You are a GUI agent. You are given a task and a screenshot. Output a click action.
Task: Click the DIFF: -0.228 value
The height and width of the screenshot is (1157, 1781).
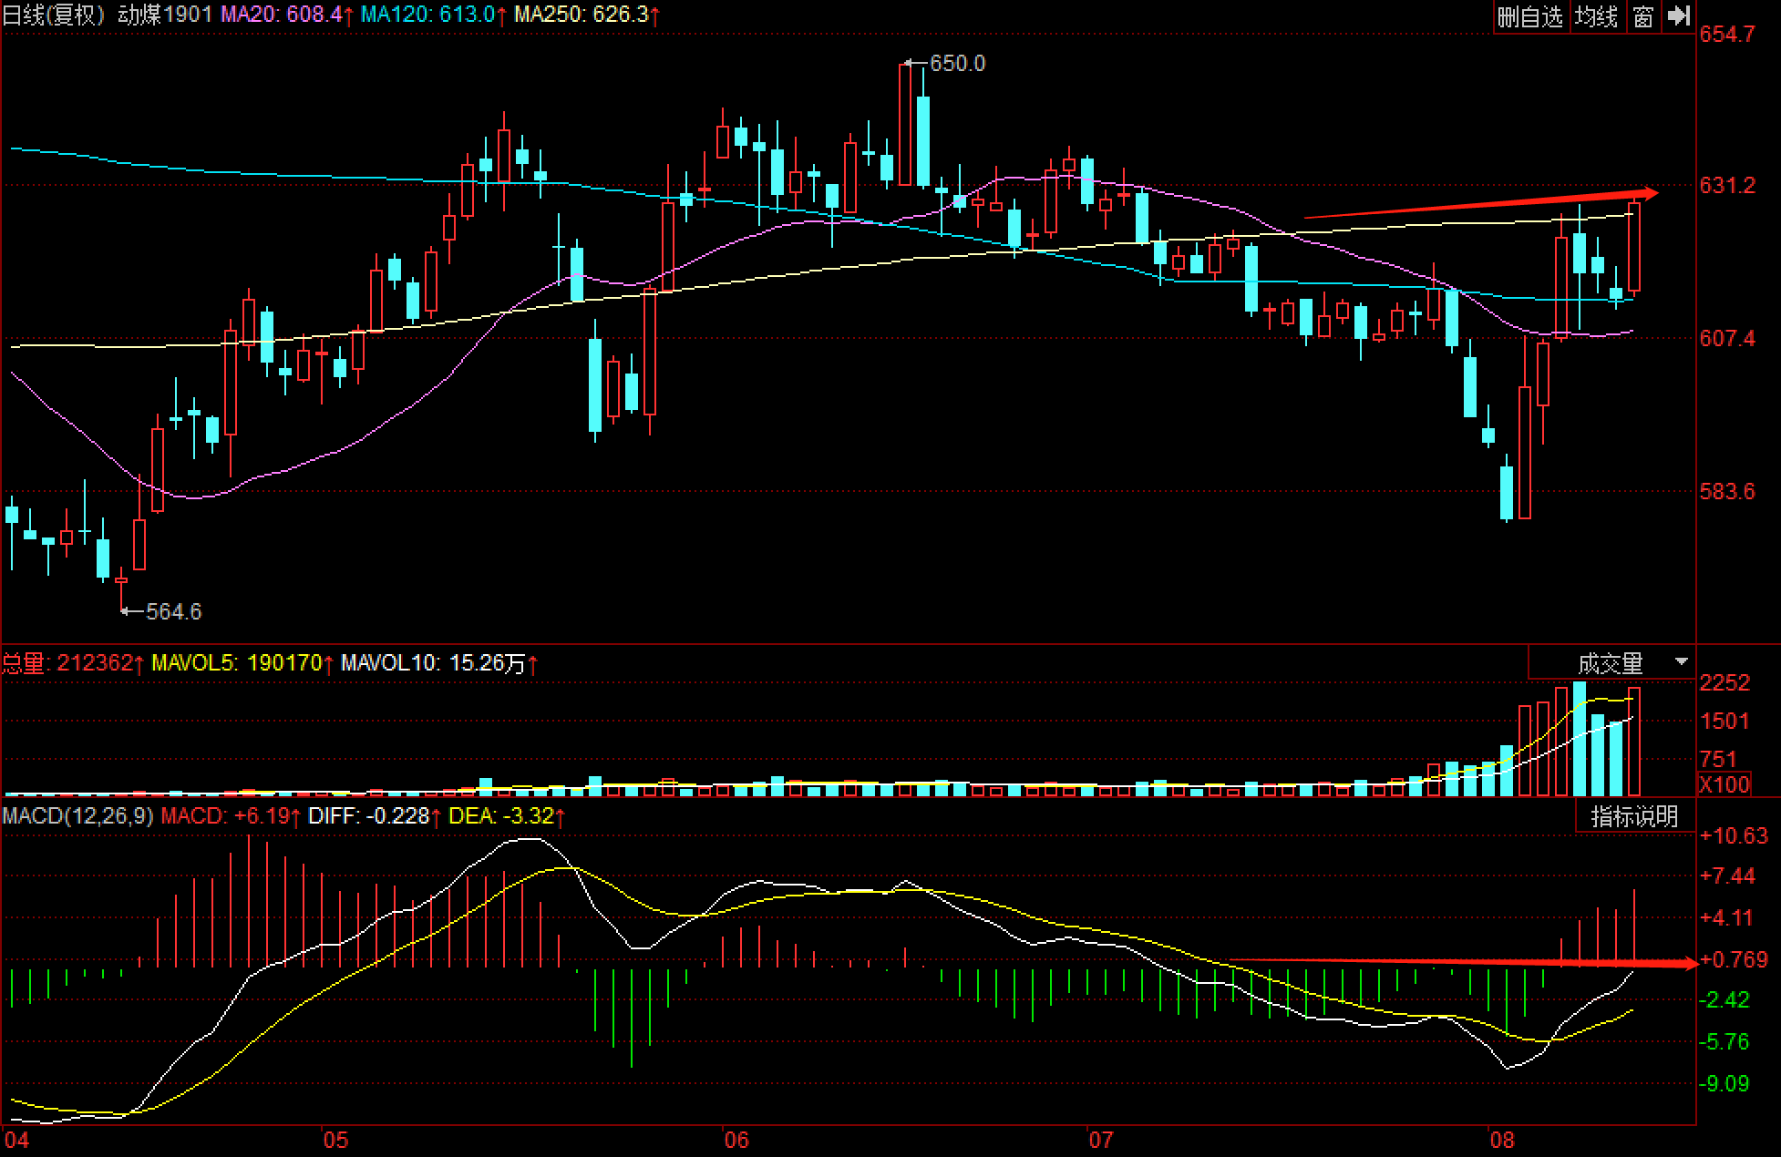tap(375, 816)
